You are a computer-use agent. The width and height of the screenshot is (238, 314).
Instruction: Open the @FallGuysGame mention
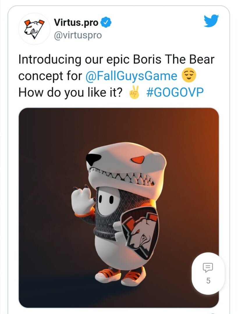131,76
